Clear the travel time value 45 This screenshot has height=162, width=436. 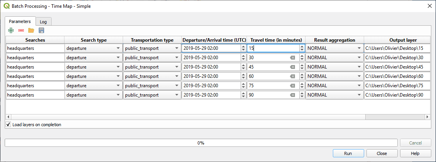click(292, 67)
